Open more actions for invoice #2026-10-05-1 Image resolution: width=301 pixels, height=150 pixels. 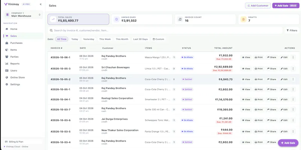pyautogui.click(x=293, y=89)
